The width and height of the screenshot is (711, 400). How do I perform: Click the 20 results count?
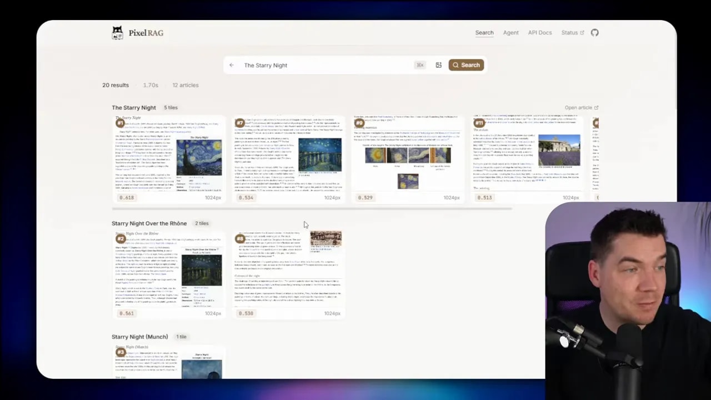point(116,85)
